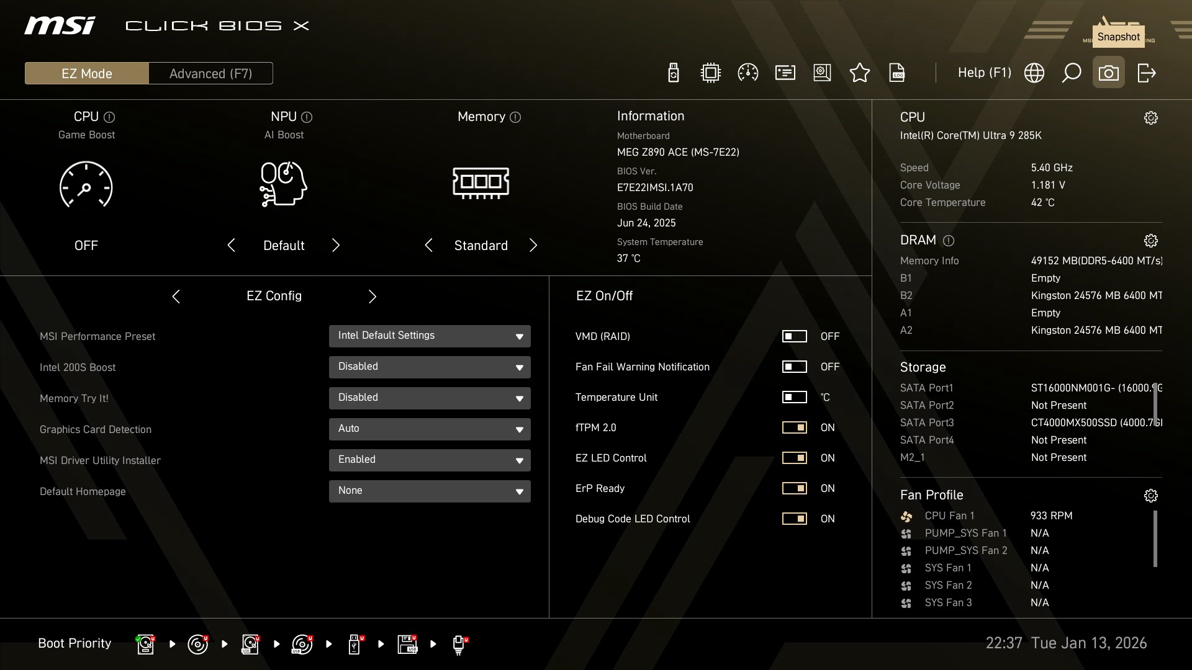Click the CPU chip toolbar icon

tap(710, 73)
